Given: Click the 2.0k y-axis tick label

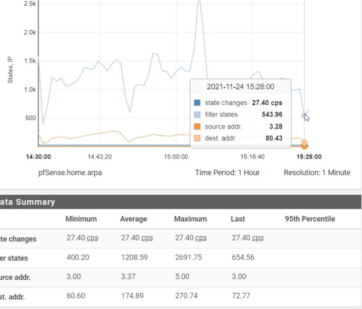Looking at the screenshot, I should [30, 33].
